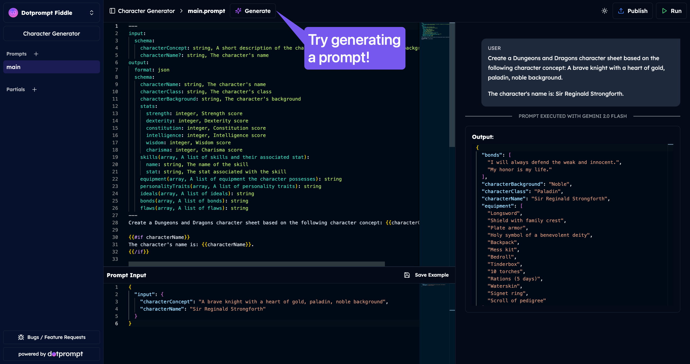Screen dimensions: 690x364
Task: Click the sparkle Generate icon
Action: pyautogui.click(x=238, y=11)
